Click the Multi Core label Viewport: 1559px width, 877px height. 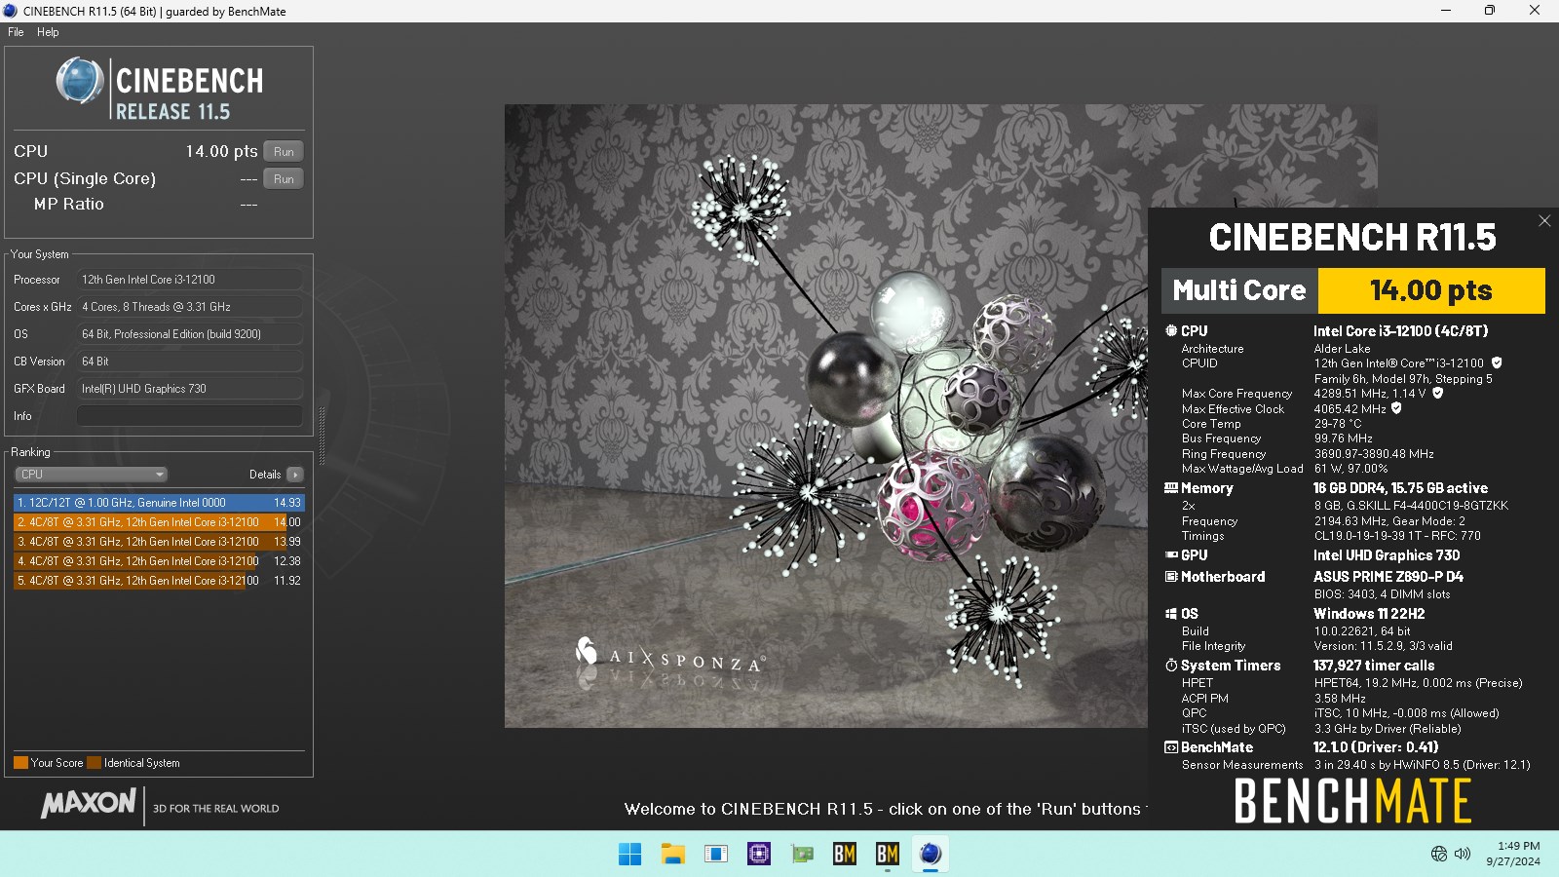(x=1239, y=290)
